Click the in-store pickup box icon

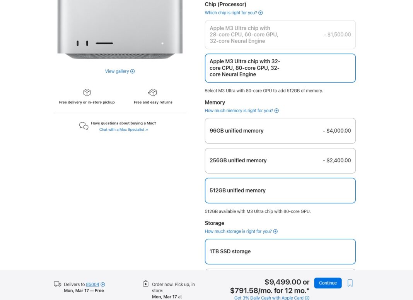(x=146, y=284)
